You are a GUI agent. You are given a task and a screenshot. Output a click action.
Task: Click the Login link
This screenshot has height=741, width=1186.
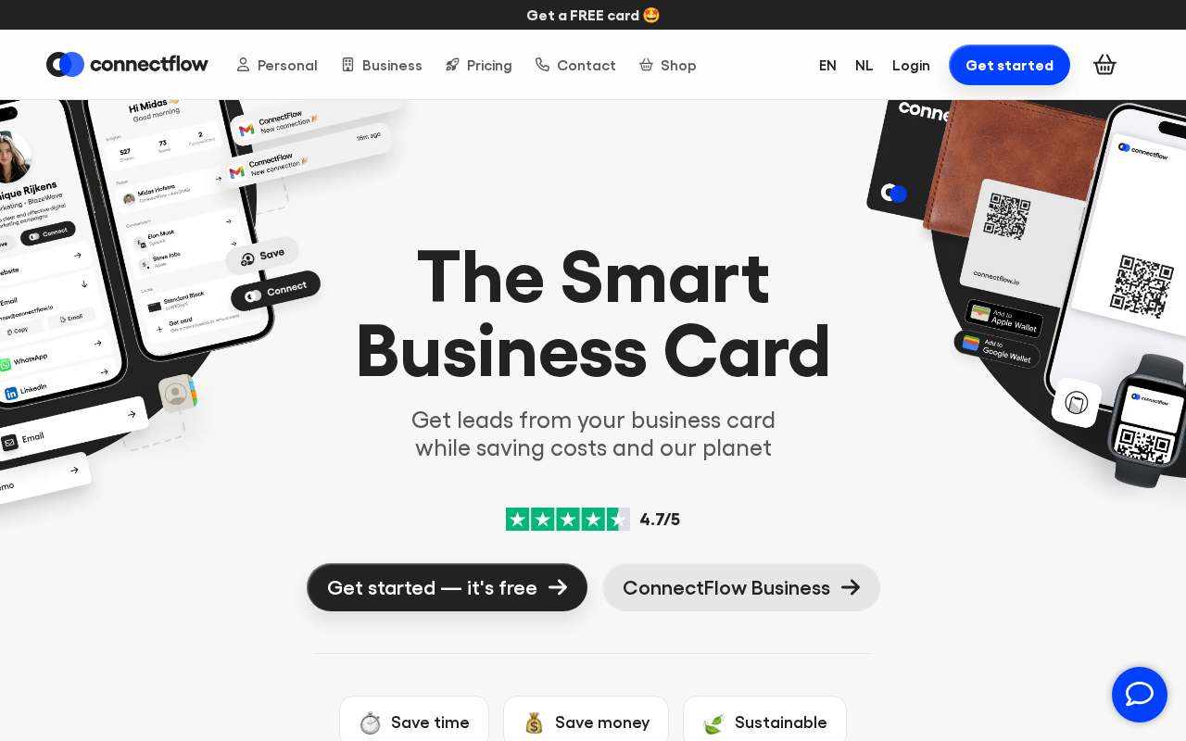coord(911,65)
